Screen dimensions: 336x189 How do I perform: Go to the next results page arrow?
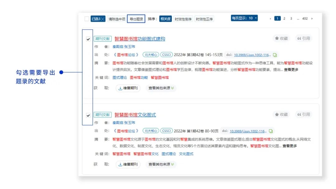(x=312, y=19)
